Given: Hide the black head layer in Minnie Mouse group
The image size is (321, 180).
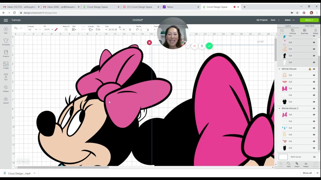Looking at the screenshot, I should pyautogui.click(x=314, y=102).
